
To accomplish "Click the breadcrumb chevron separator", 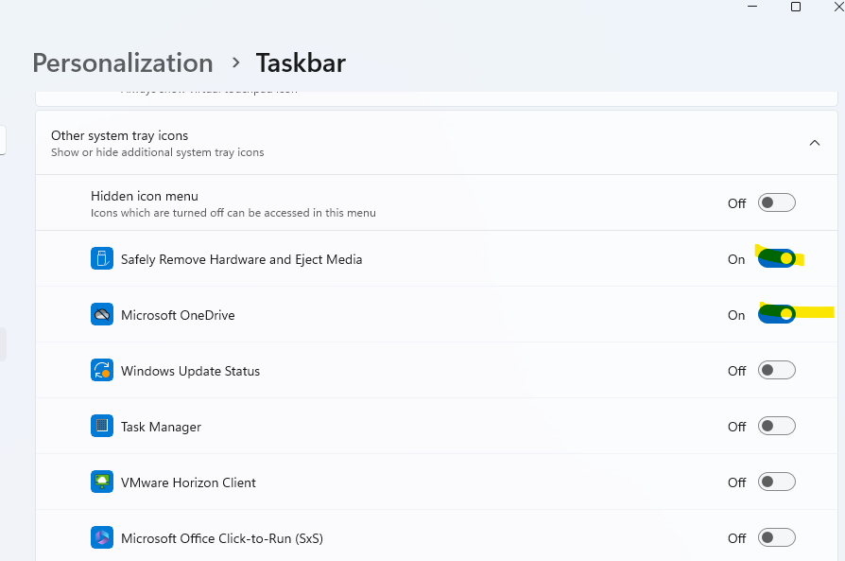I will pos(235,63).
